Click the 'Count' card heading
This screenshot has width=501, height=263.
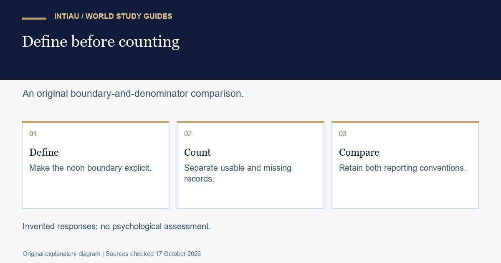pos(197,152)
